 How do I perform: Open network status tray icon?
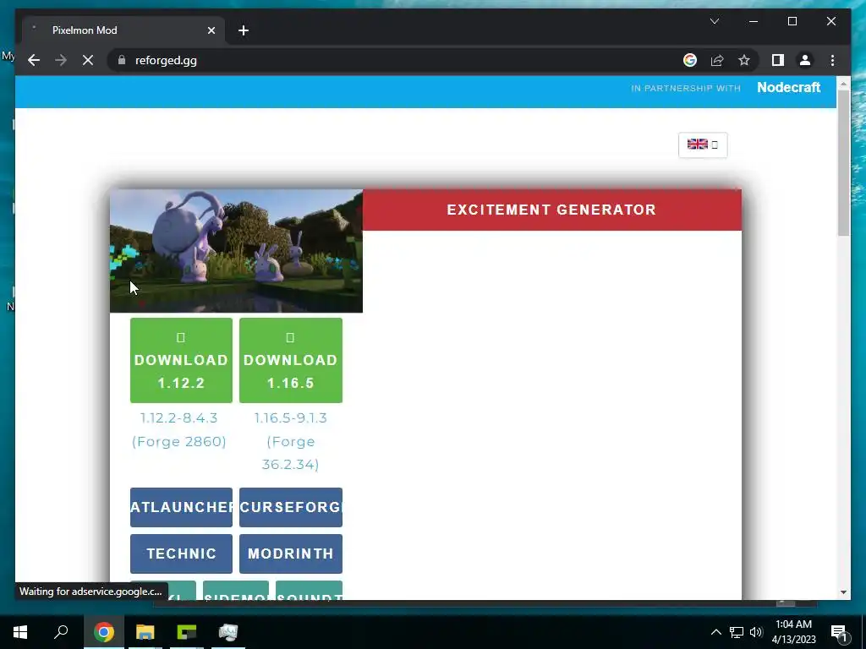(737, 632)
